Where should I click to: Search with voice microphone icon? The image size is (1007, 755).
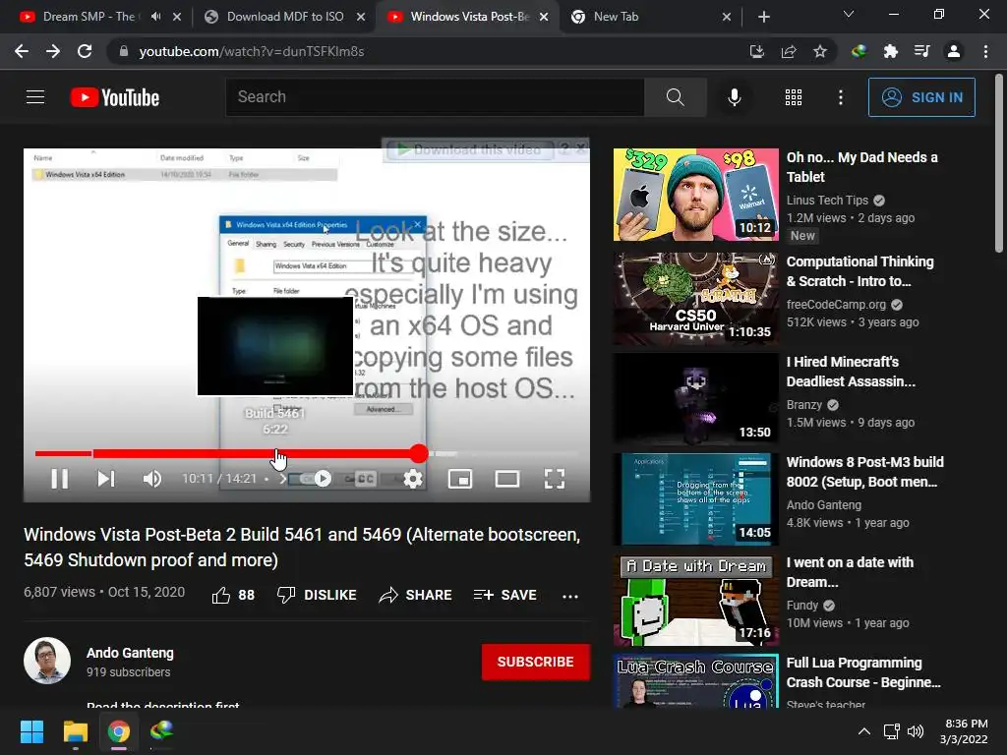click(x=734, y=97)
